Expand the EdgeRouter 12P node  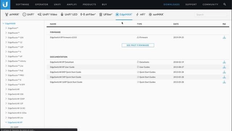click(6, 47)
